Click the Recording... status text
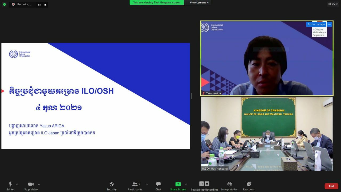This screenshot has width=341, height=192. point(24,4)
